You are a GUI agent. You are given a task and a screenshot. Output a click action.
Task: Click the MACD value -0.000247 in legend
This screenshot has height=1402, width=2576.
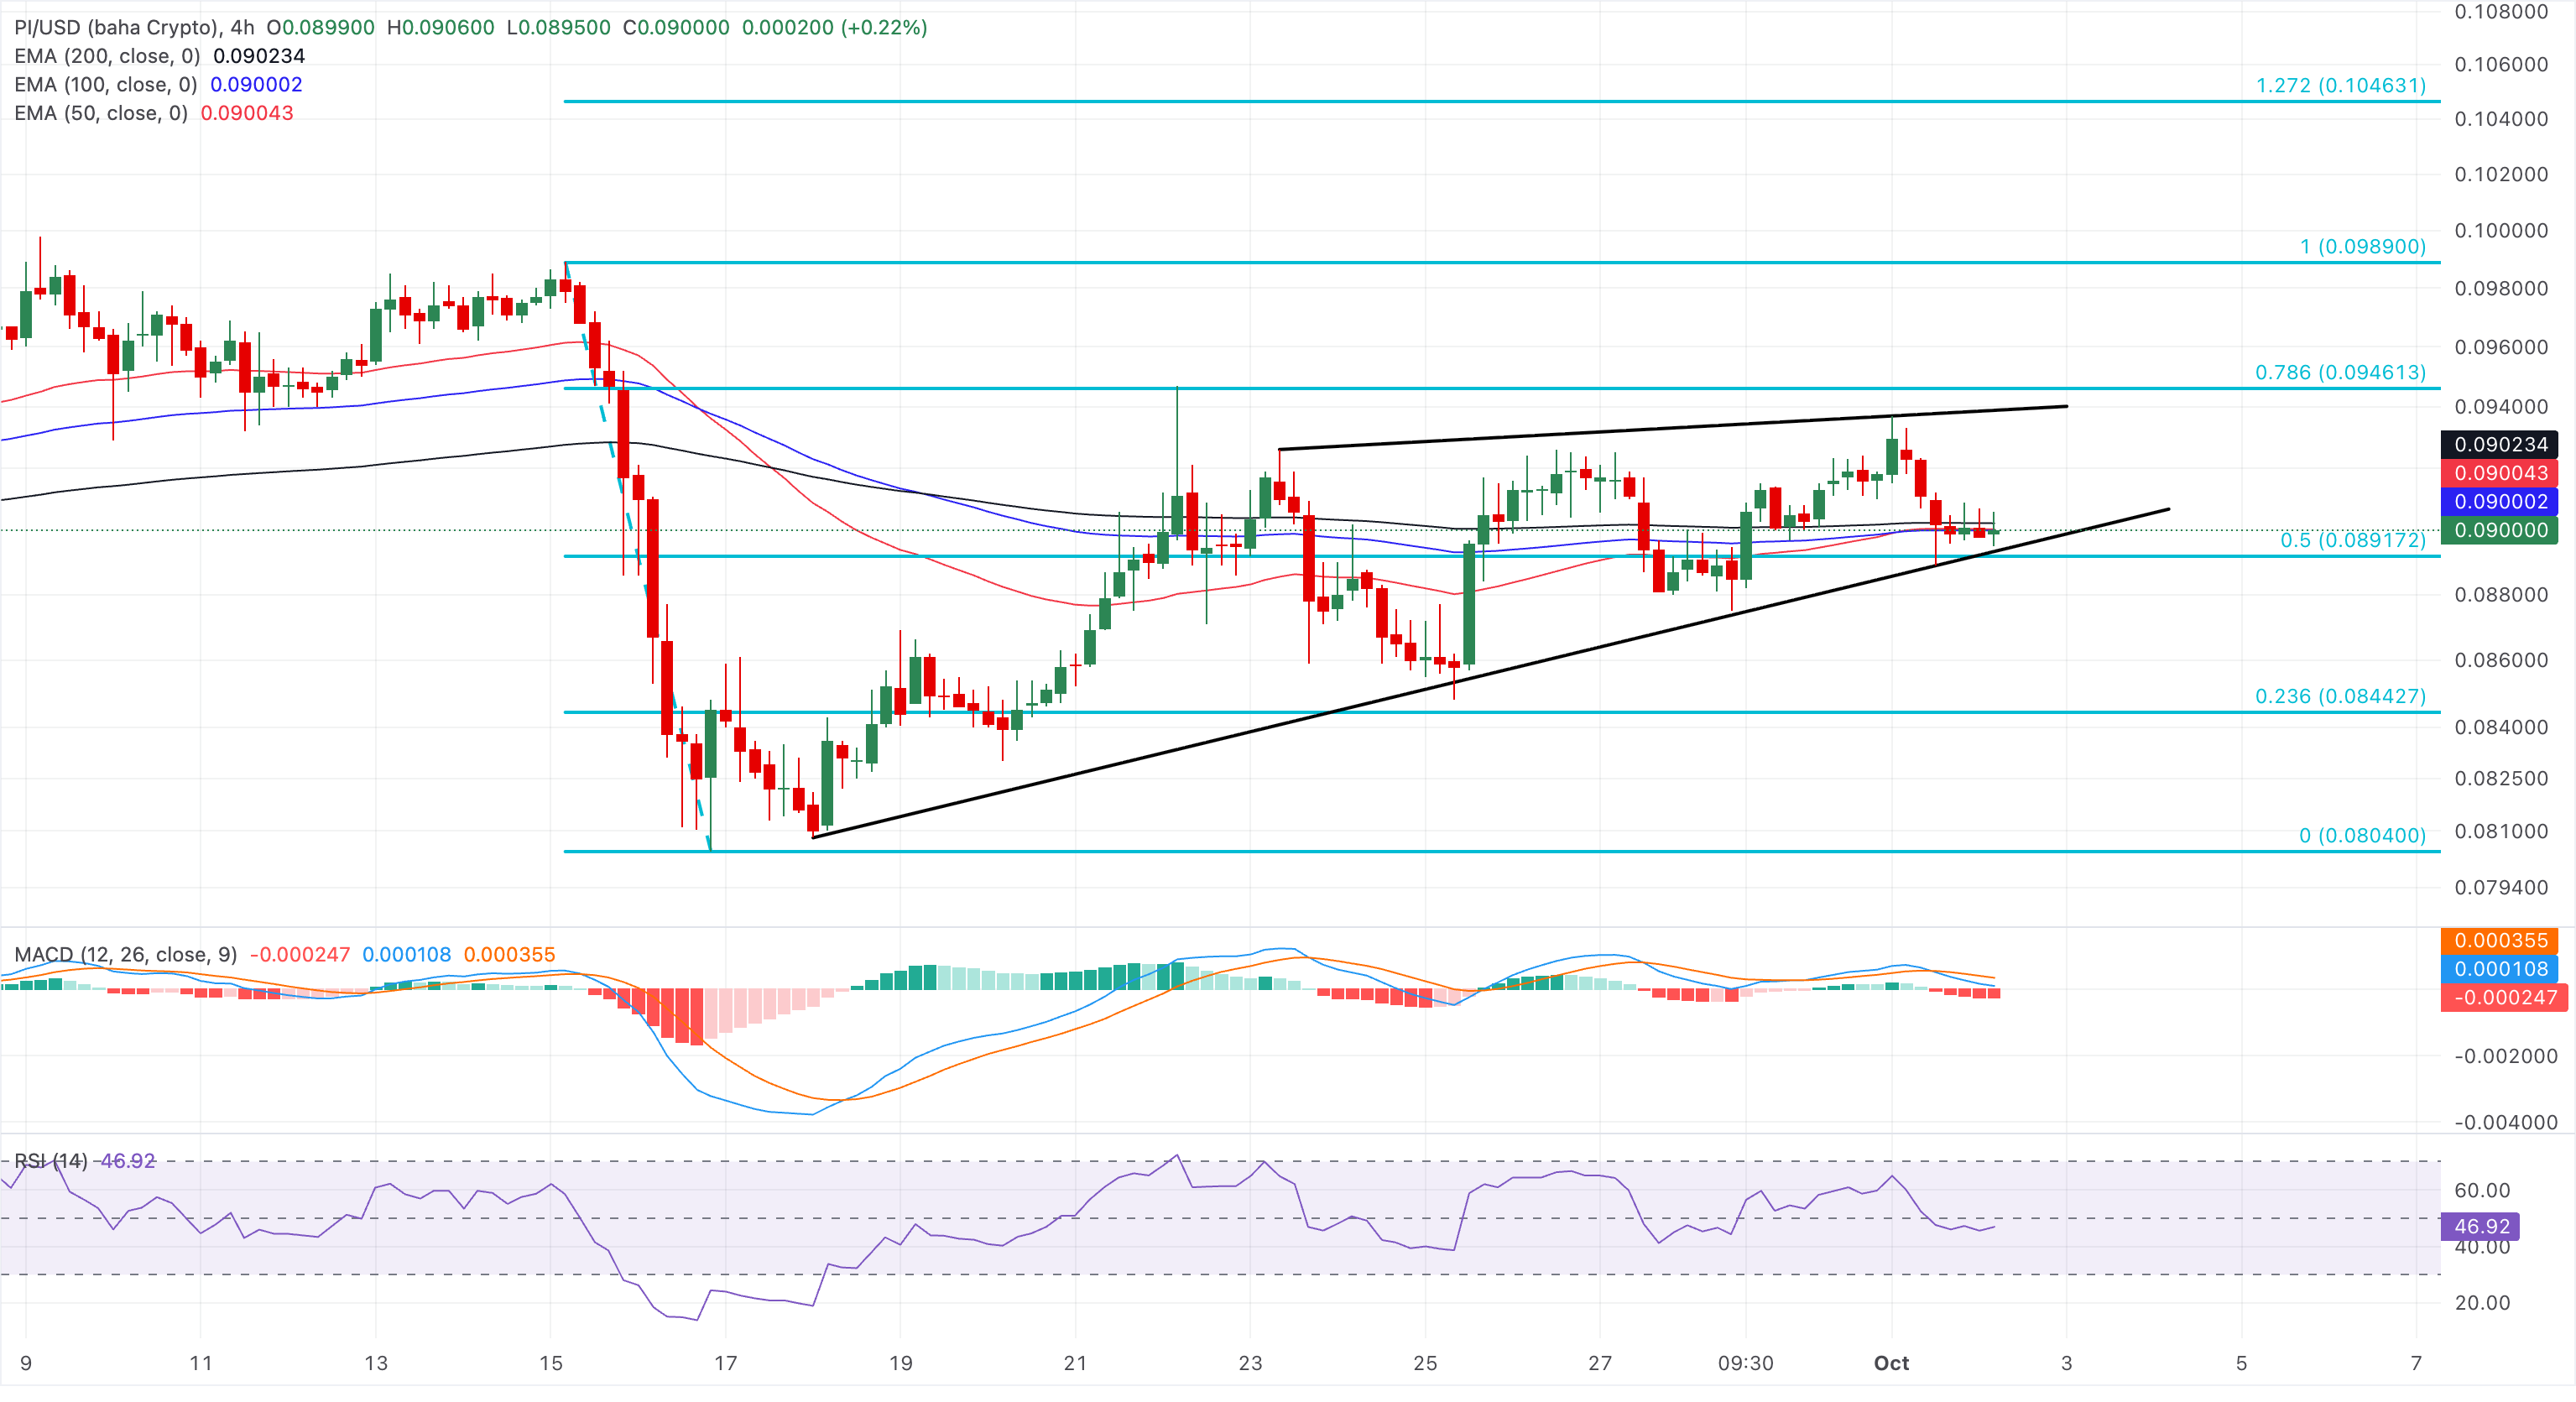point(299,955)
